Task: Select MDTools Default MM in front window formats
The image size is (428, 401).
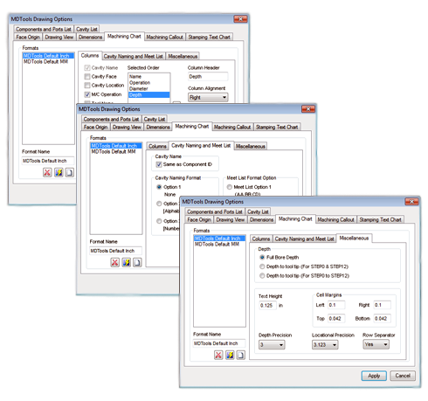Action: (x=219, y=244)
